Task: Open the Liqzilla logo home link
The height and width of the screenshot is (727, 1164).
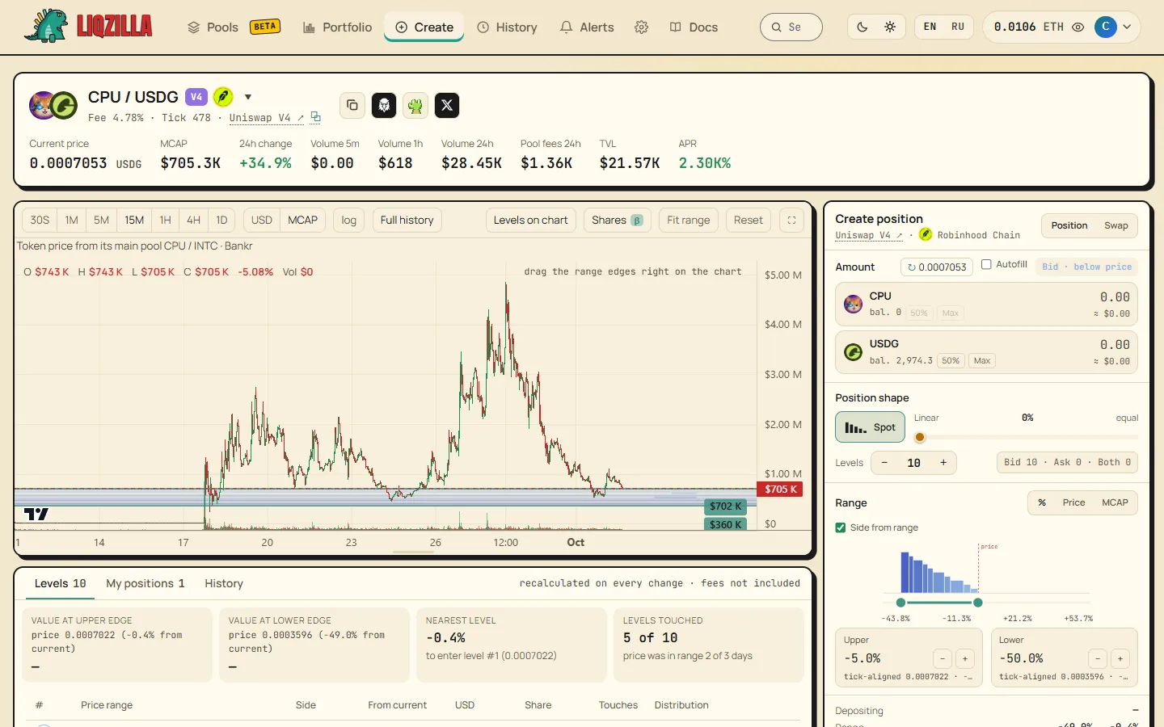Action: pyautogui.click(x=88, y=27)
